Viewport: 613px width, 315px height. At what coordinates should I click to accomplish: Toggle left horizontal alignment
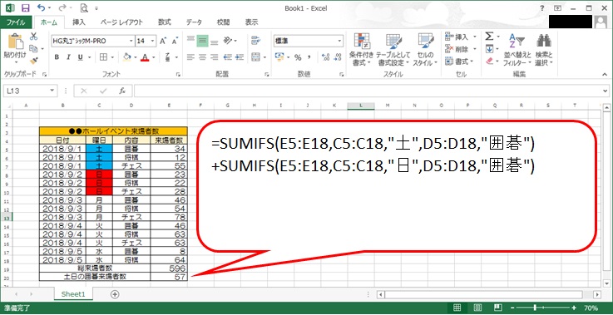click(x=190, y=57)
